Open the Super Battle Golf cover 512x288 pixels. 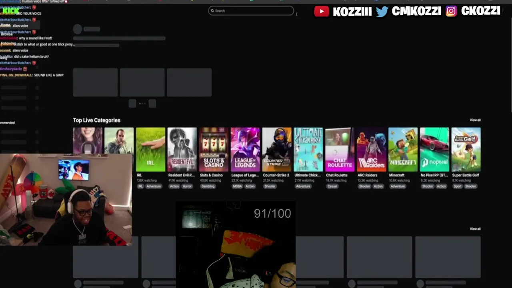pos(466,150)
